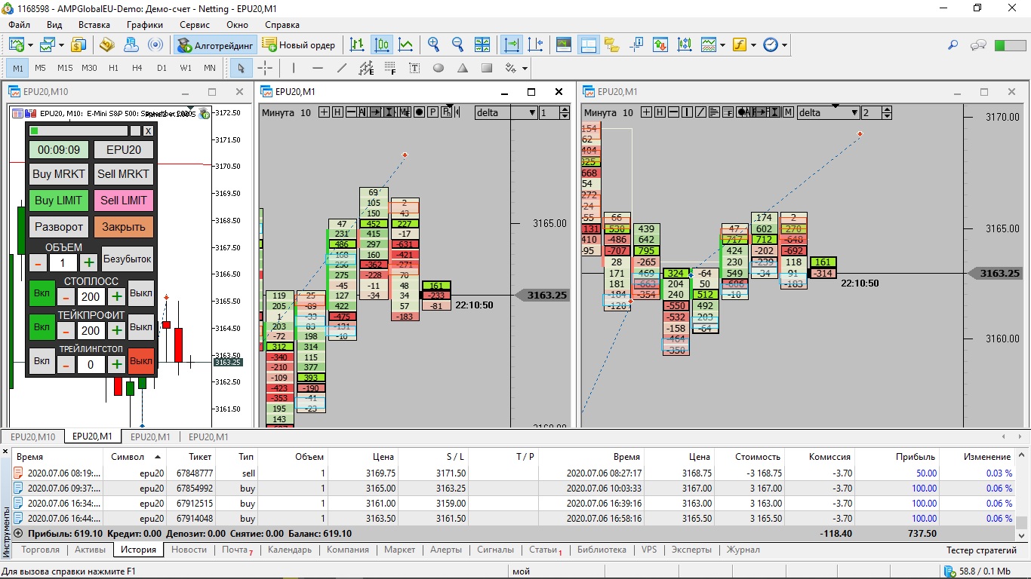Select the D1 timeframe

click(162, 68)
